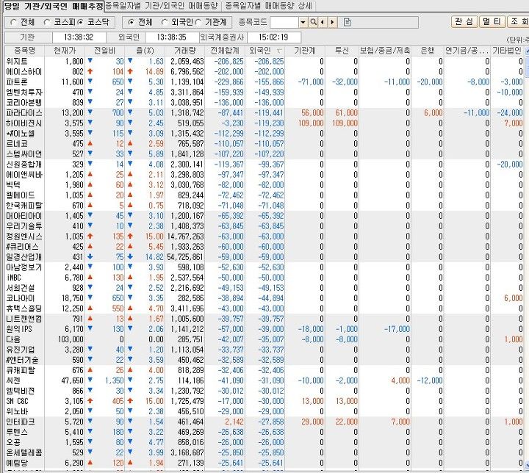Viewport: 529px width, 473px height.
Task: Click the 멀티 button
Action: 492,21
